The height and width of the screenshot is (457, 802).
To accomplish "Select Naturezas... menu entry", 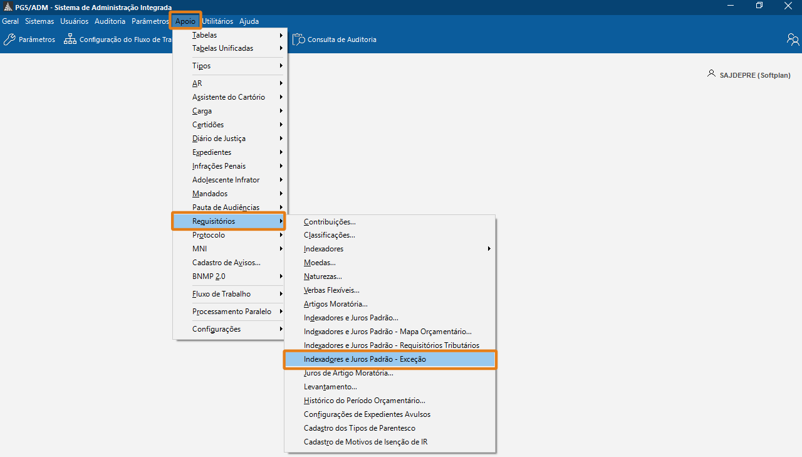I will point(390,276).
